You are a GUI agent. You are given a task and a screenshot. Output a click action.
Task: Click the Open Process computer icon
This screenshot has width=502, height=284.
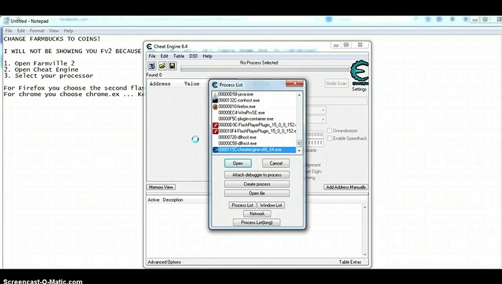(152, 66)
